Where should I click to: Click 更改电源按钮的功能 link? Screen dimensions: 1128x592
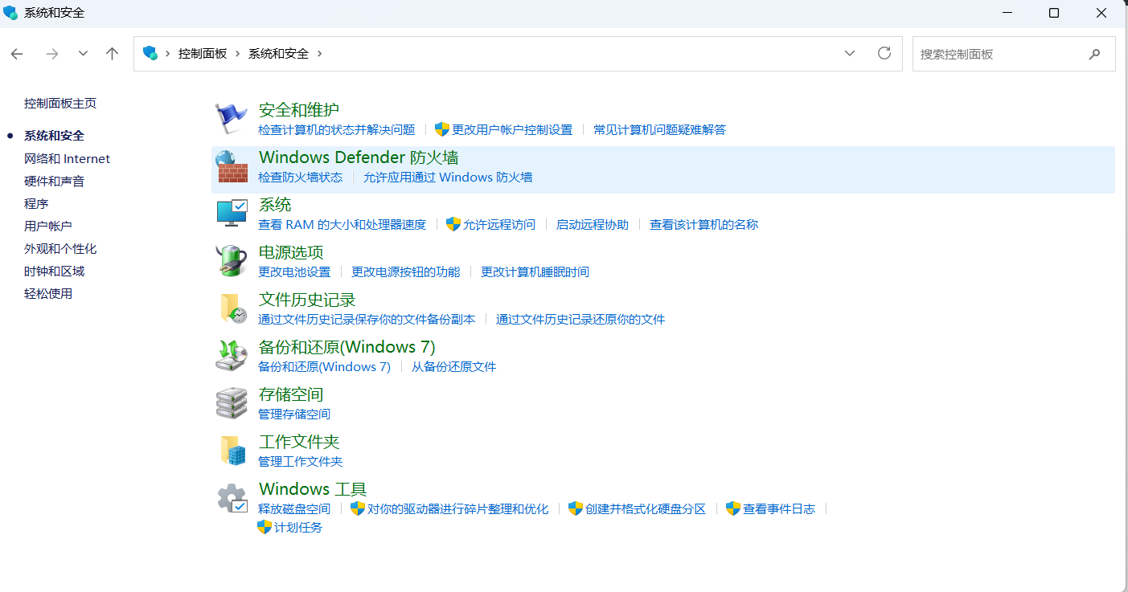click(405, 272)
